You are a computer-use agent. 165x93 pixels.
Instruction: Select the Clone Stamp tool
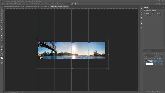click(x=2, y=27)
